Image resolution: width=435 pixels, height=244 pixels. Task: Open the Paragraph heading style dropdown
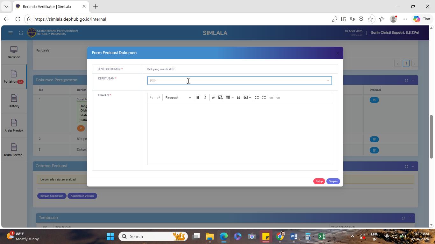(178, 98)
